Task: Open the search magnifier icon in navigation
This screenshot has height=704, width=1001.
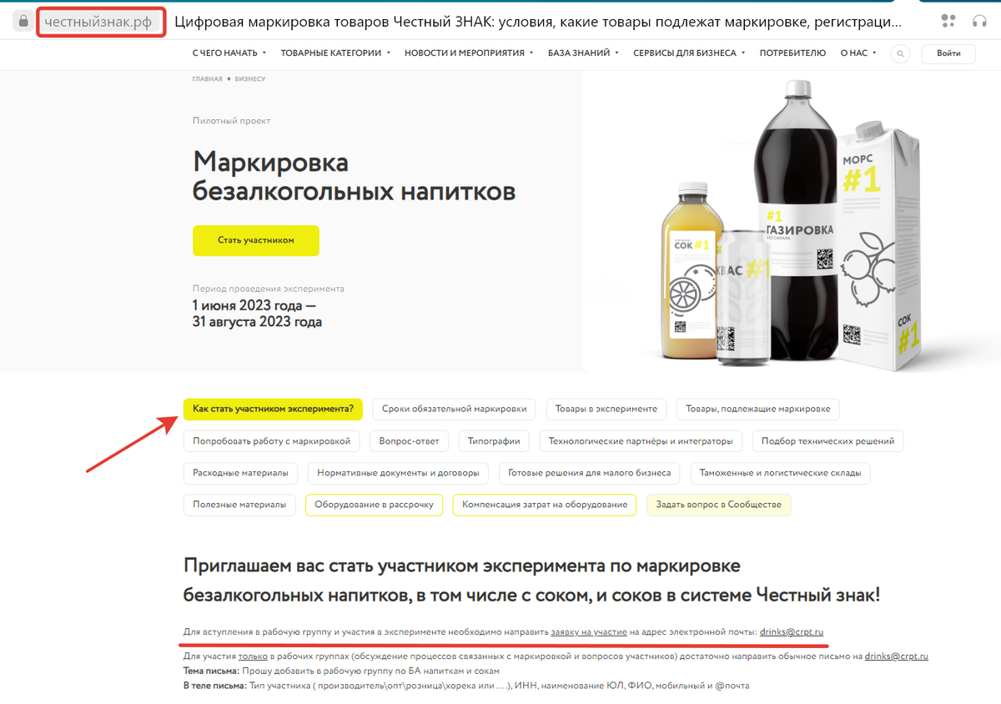Action: [x=900, y=53]
